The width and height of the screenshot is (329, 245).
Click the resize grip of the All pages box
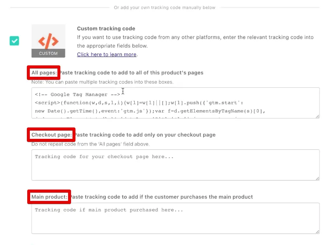(x=317, y=116)
